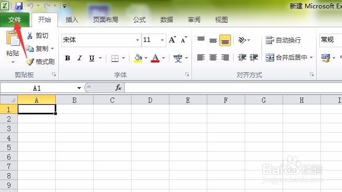Open the 字体 (Font) dialog launcher
The width and height of the screenshot is (342, 192).
click(x=187, y=74)
